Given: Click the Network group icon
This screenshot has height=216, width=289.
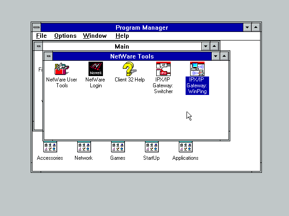Looking at the screenshot, I should 84,147.
